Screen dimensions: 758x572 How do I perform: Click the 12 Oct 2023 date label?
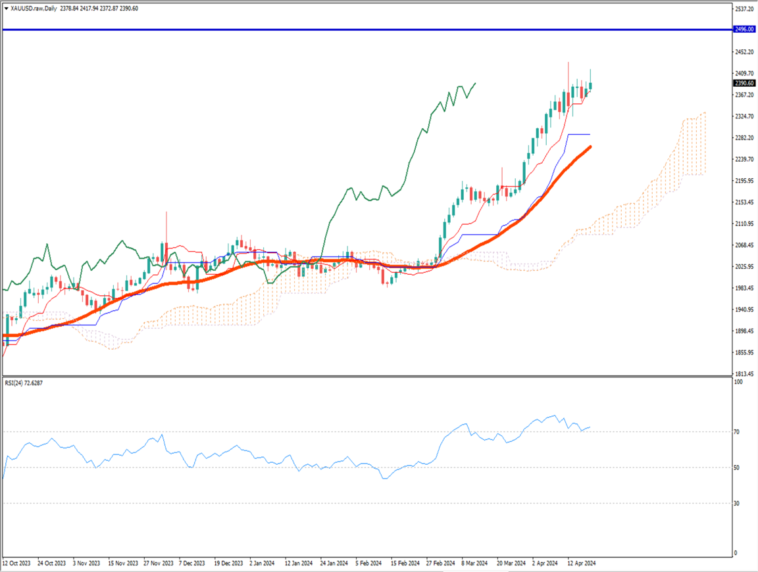[x=16, y=563]
